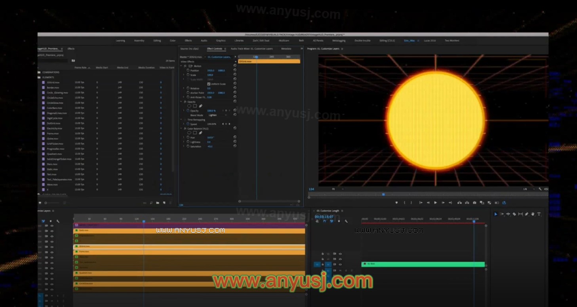577x307 pixels.
Task: Toggle animation stopwatch for Saturation
Action: [188, 146]
